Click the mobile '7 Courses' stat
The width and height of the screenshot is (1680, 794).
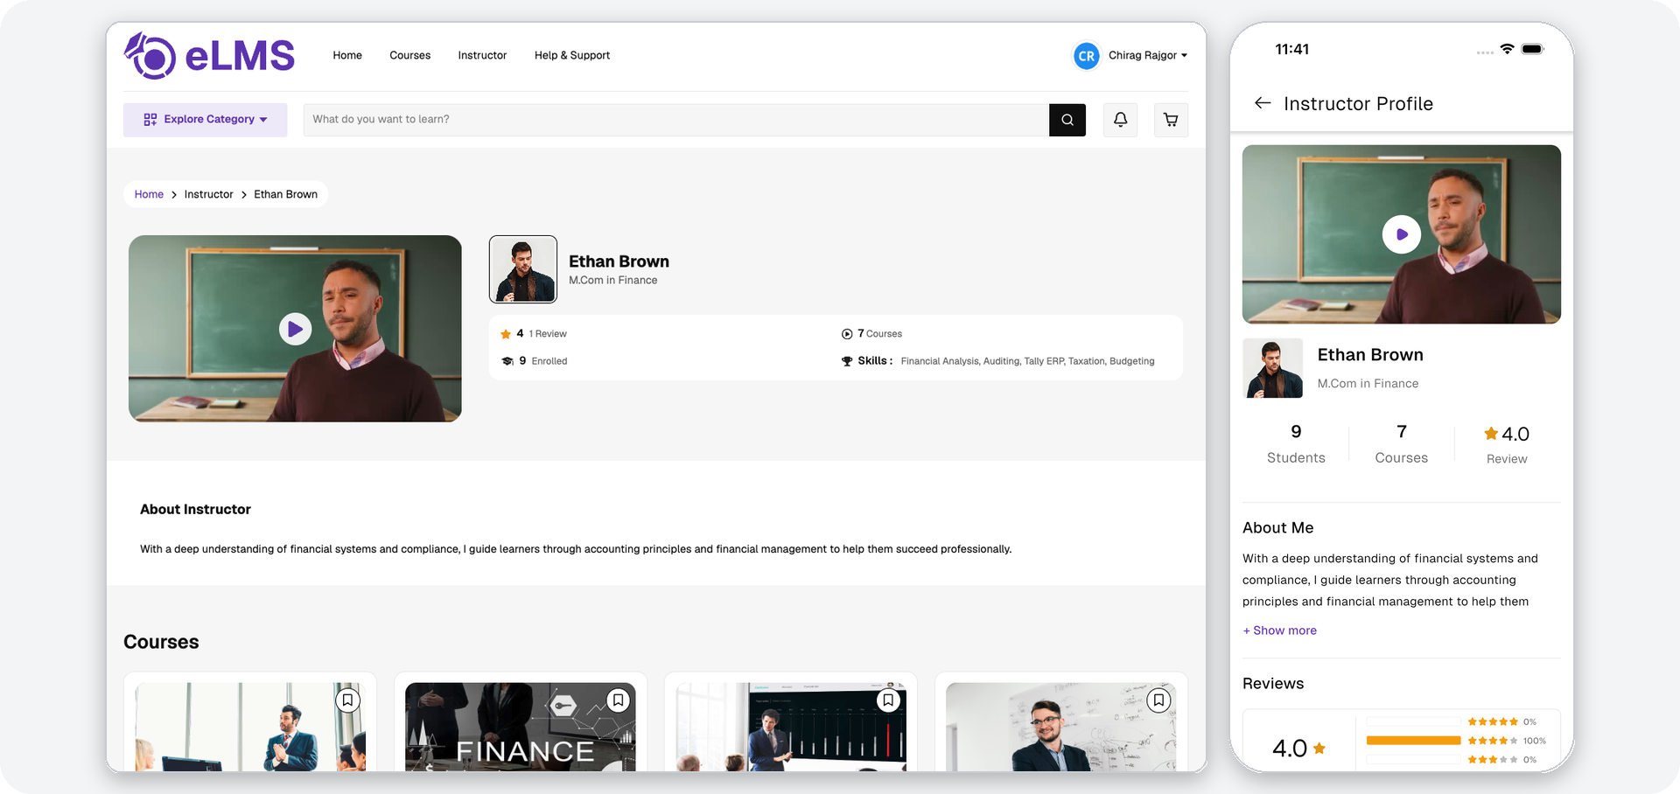tap(1402, 444)
